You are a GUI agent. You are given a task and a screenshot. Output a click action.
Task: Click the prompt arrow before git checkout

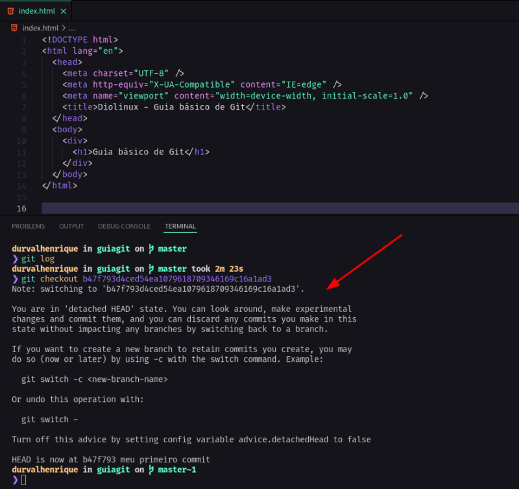(14, 278)
